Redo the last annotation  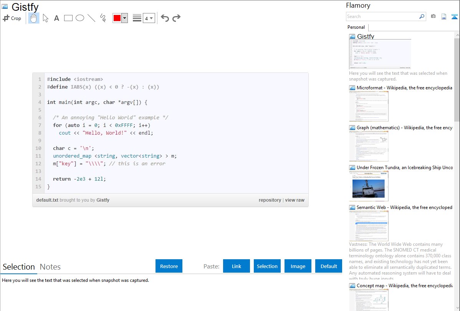[x=176, y=18]
